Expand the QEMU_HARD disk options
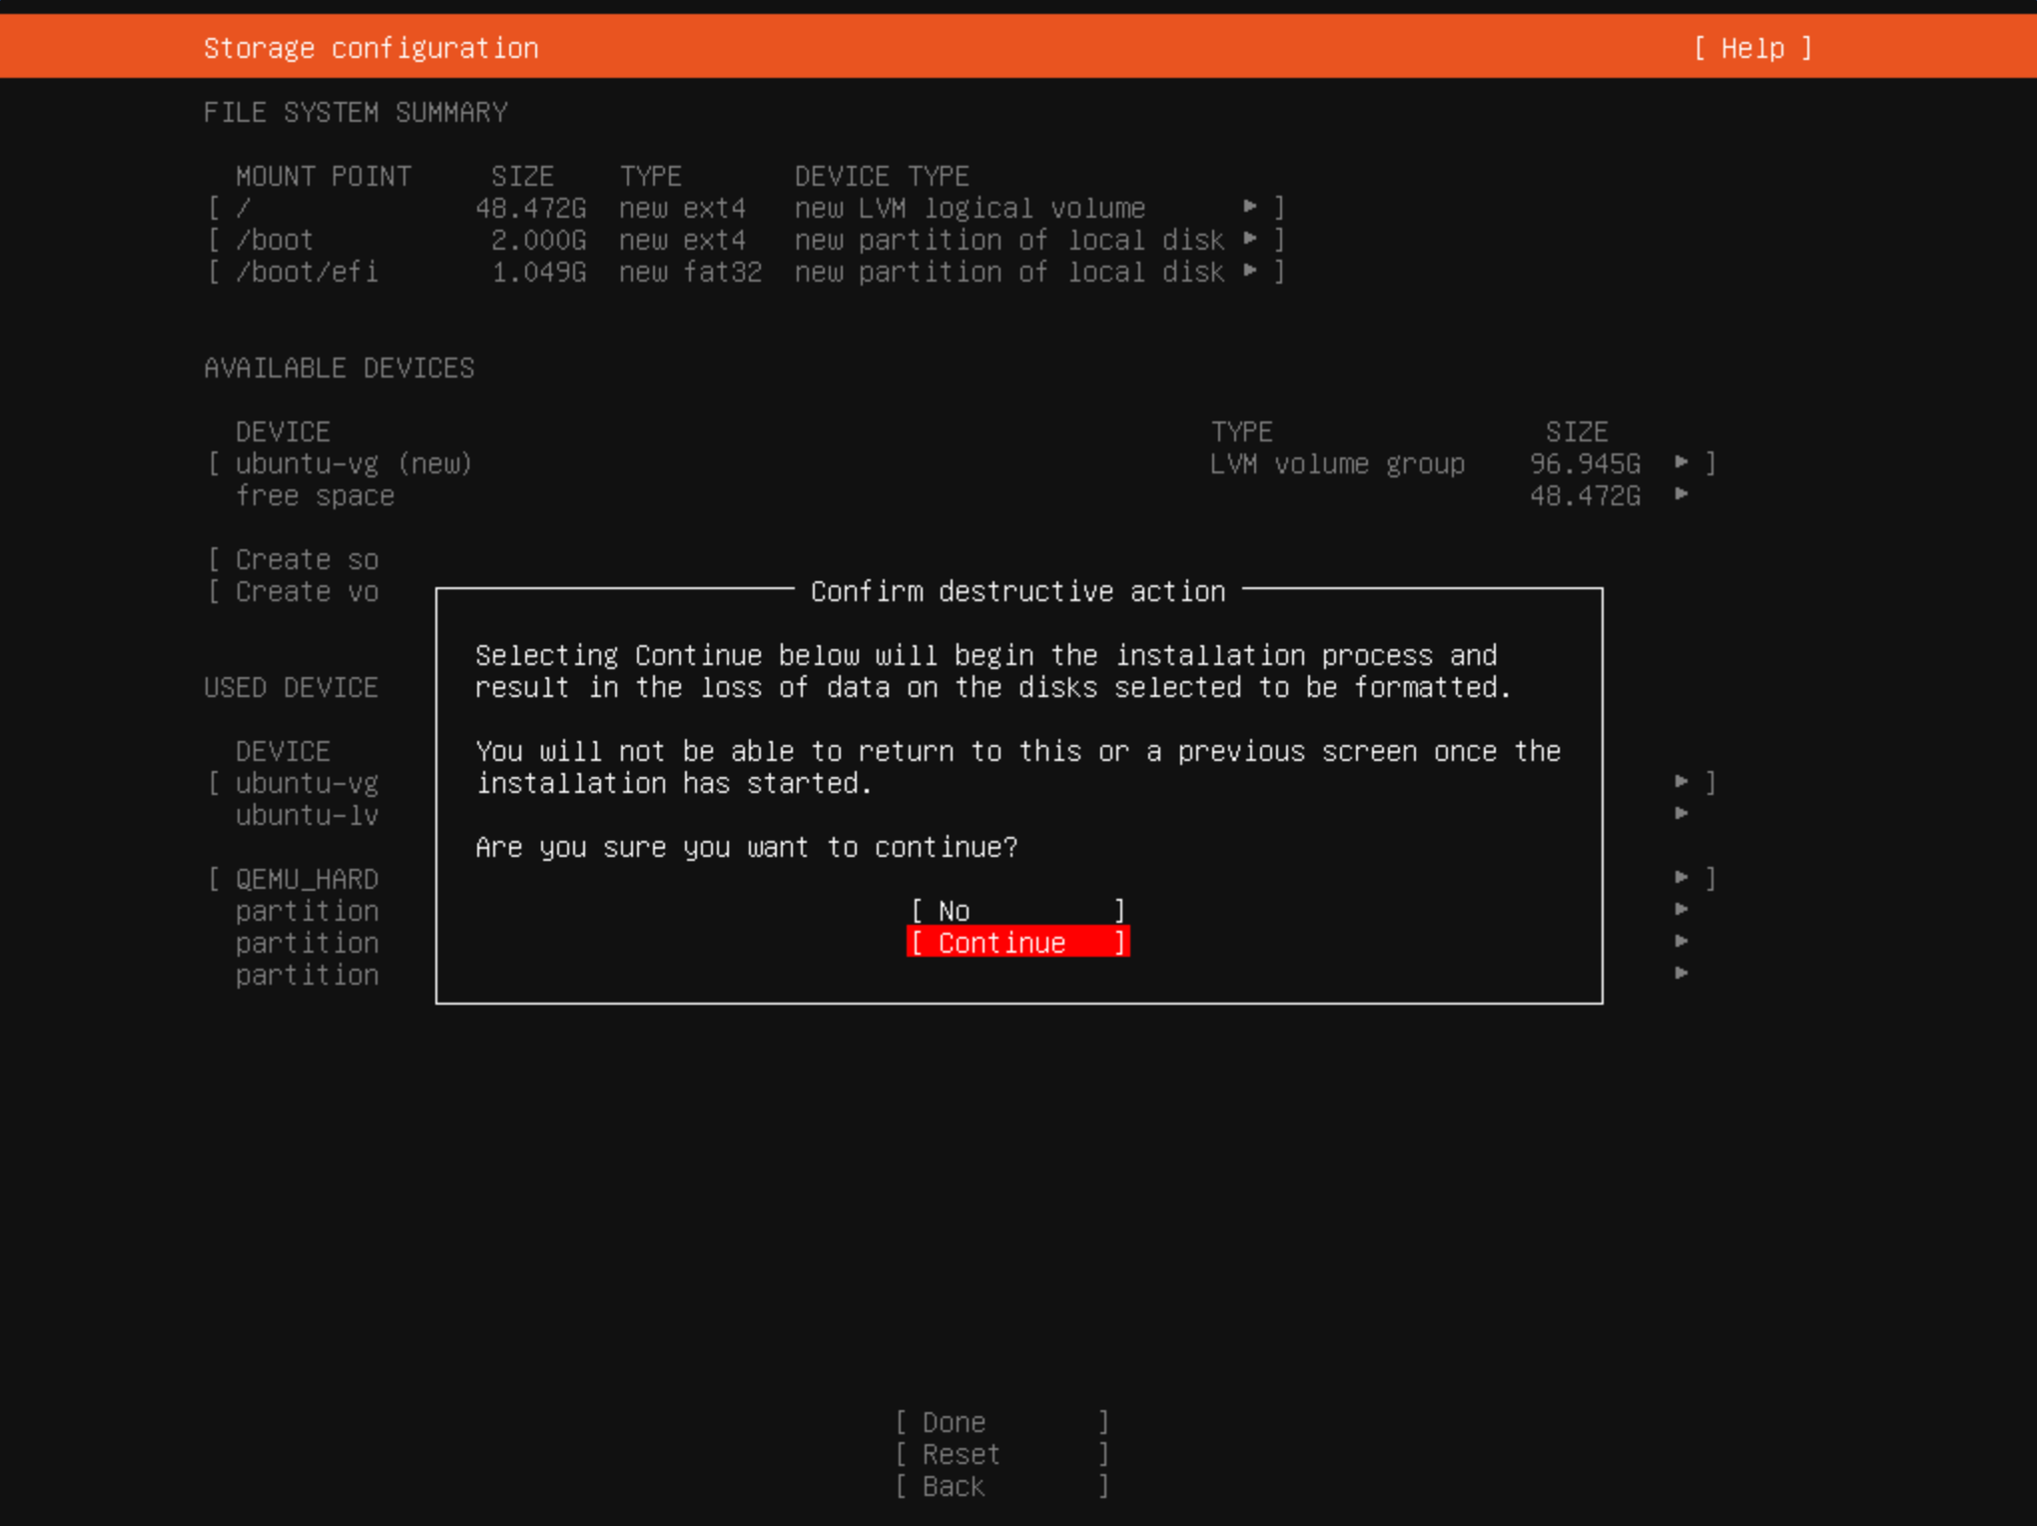The height and width of the screenshot is (1526, 2037). pyautogui.click(x=1684, y=878)
